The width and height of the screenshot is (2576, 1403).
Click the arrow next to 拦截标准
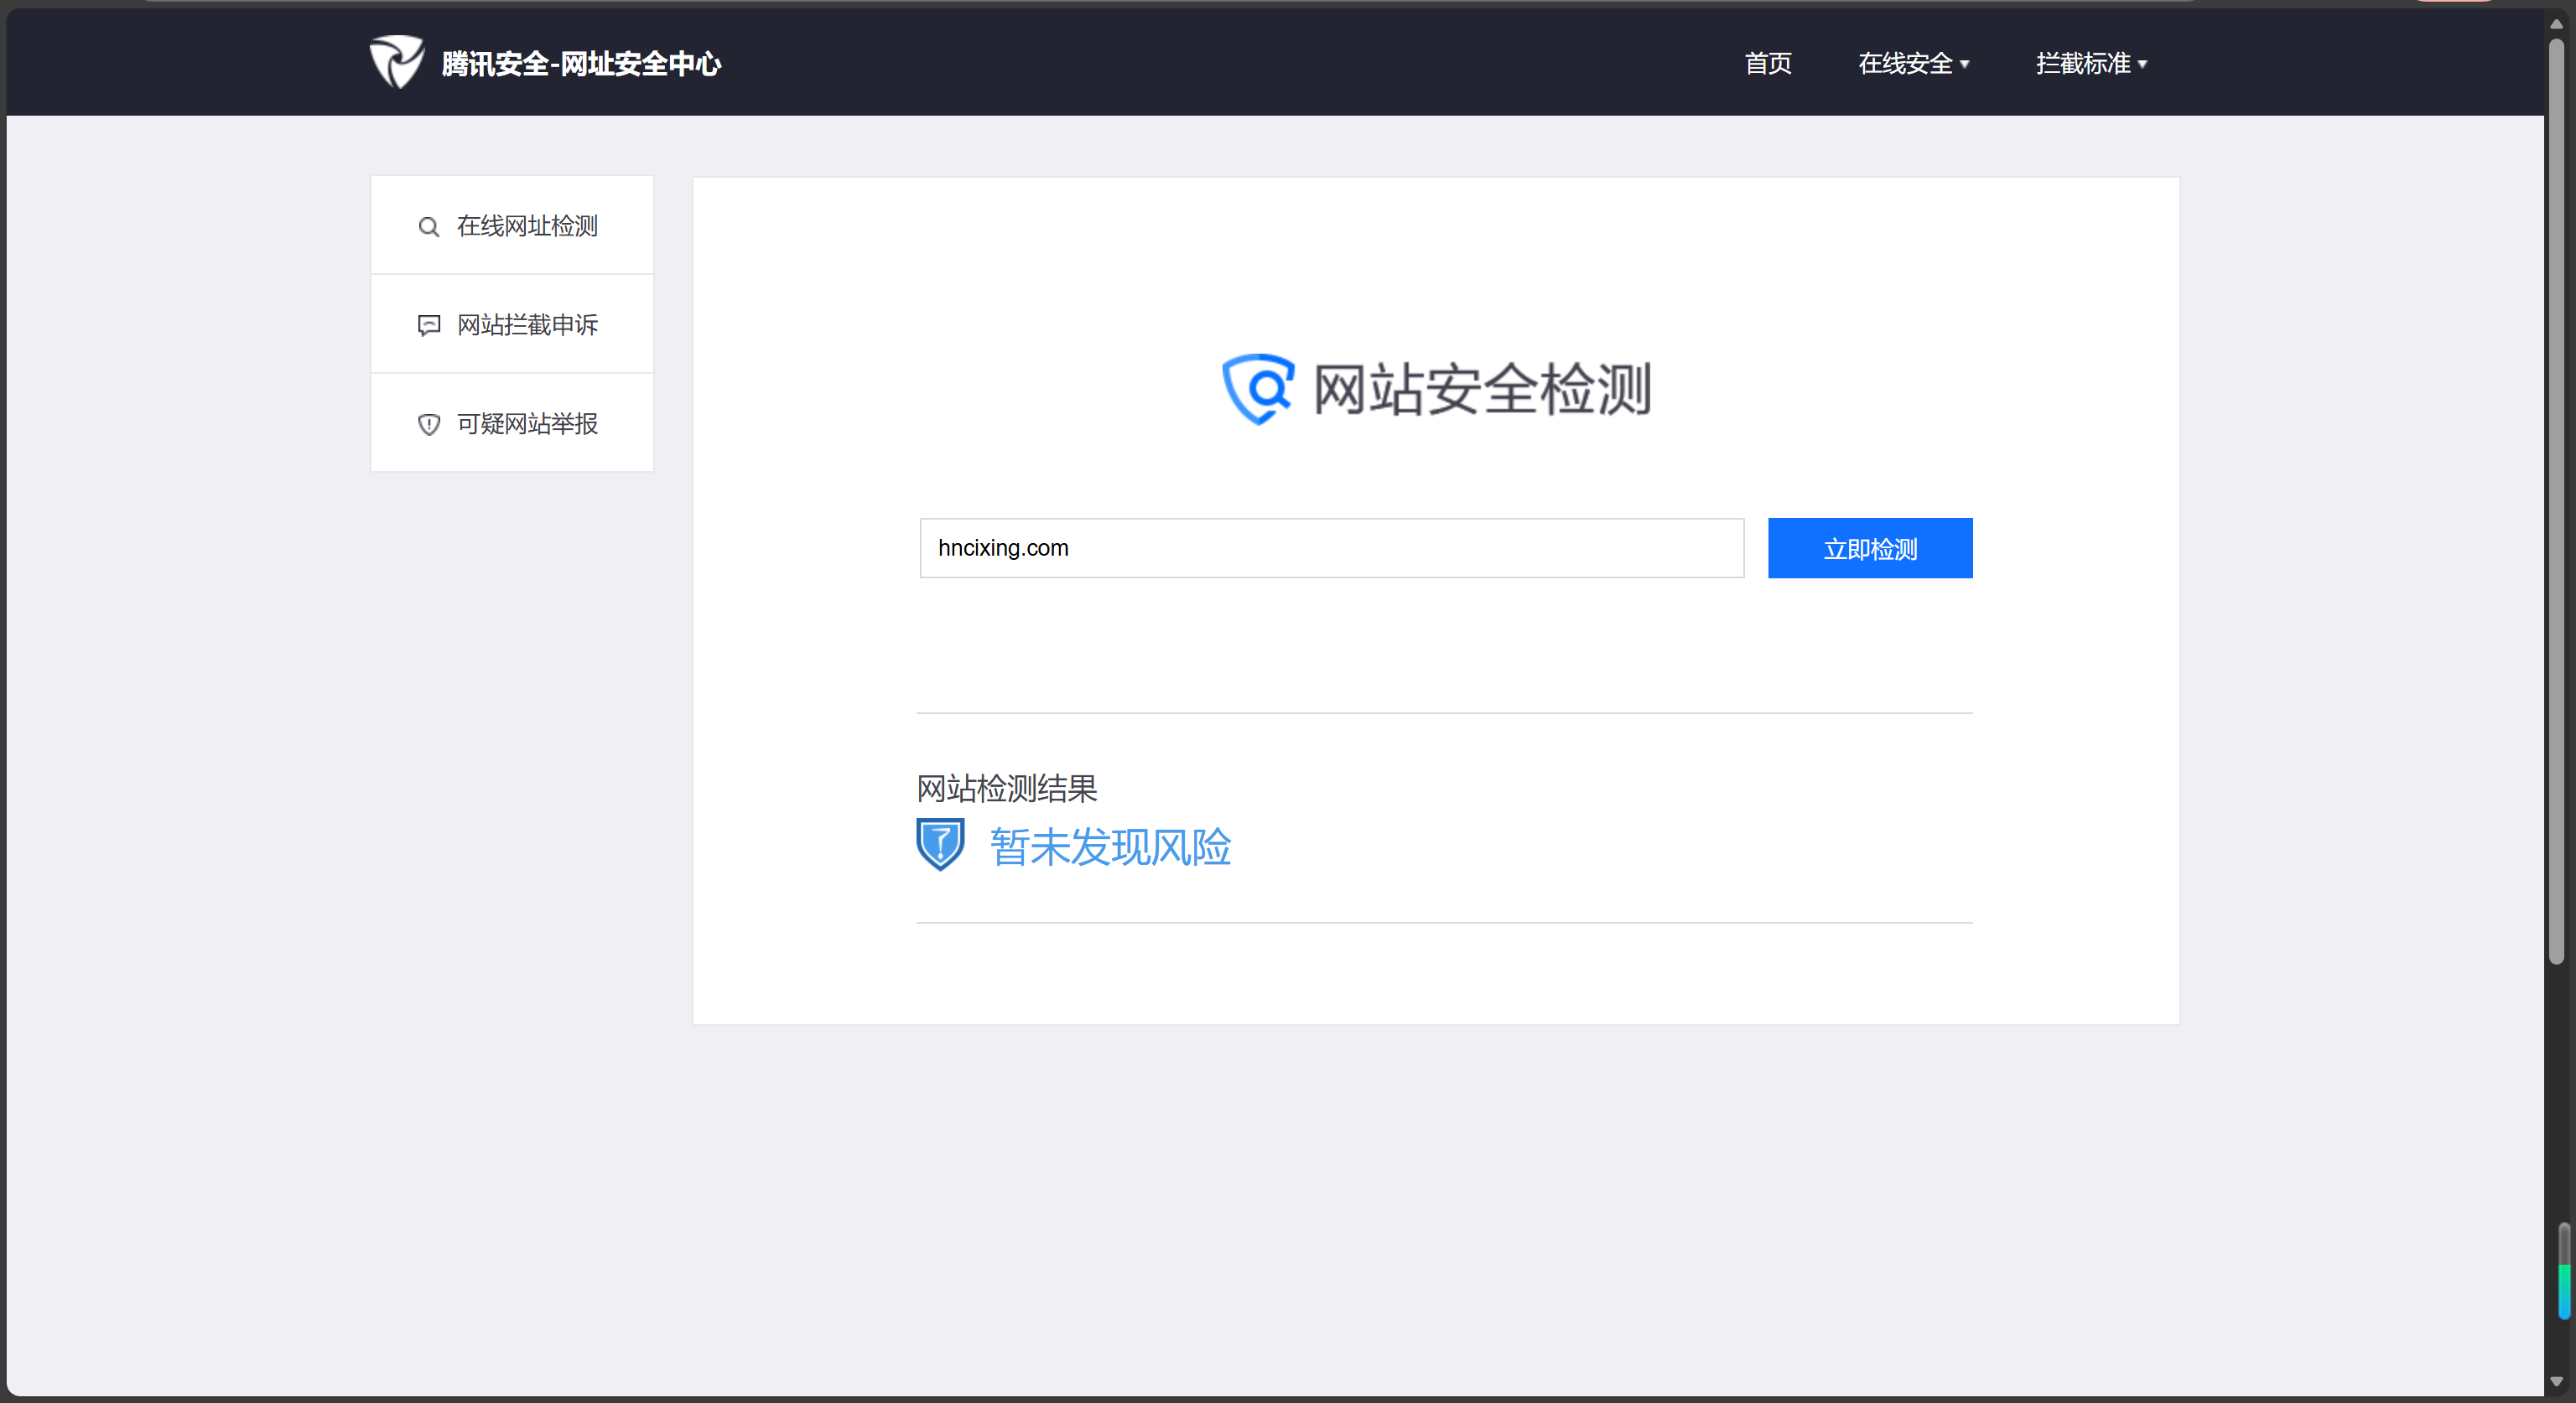point(2142,64)
